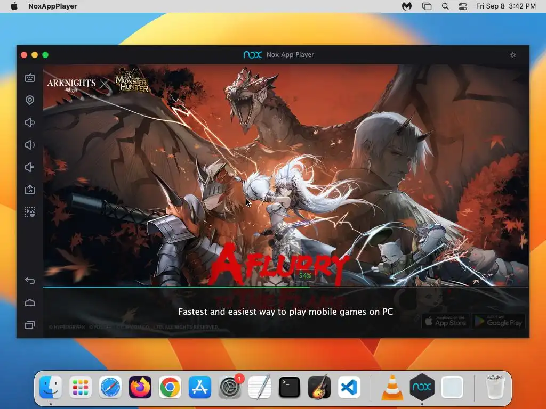
Task: Launch Safari from the Dock
Action: pos(110,387)
